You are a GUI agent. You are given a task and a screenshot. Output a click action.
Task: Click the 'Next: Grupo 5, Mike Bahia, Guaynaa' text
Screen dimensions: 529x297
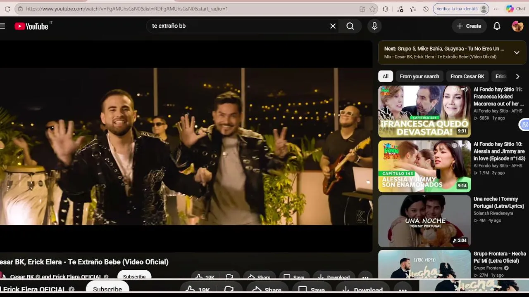click(x=444, y=49)
